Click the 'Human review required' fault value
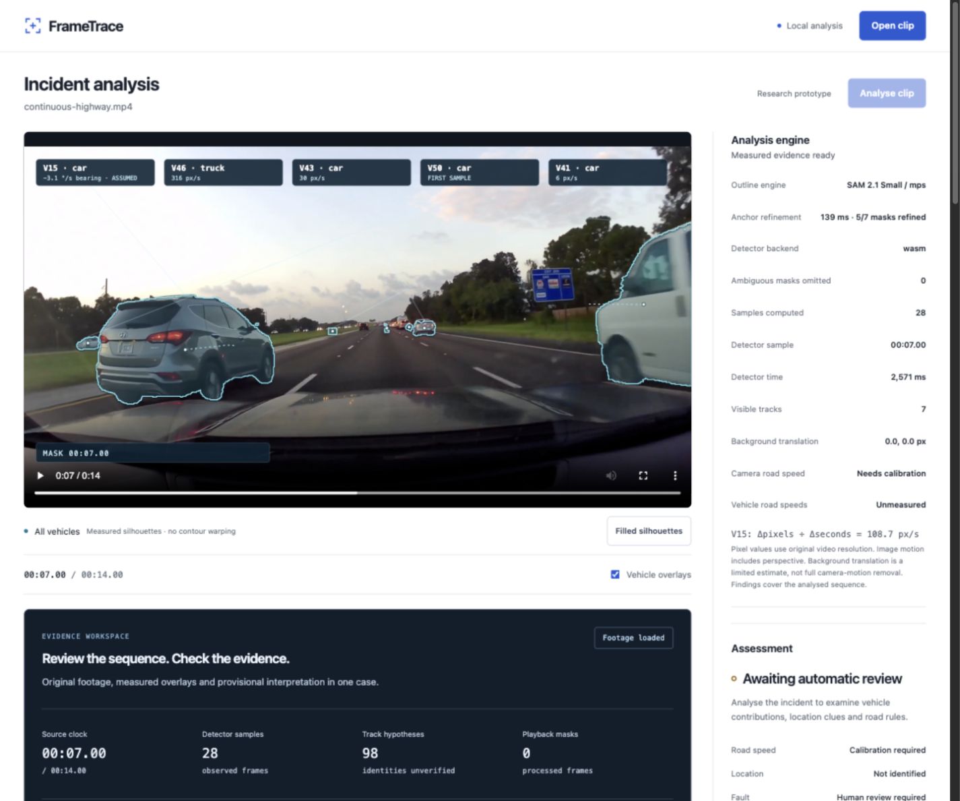The image size is (960, 801). click(x=881, y=797)
